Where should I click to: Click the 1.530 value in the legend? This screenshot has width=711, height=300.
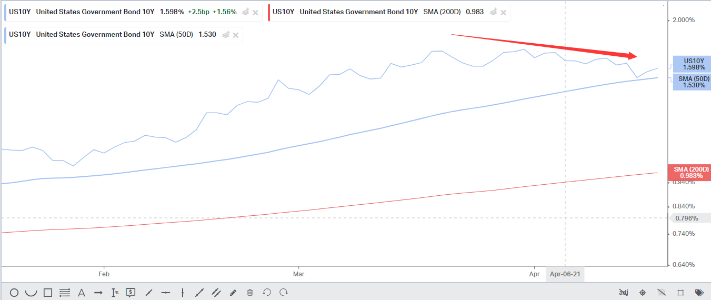click(x=207, y=35)
